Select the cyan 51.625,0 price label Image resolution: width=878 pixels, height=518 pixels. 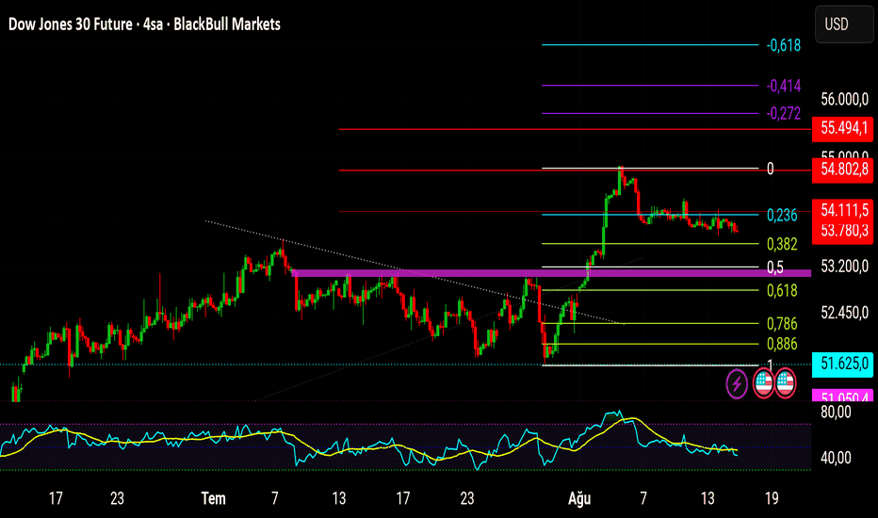pos(843,364)
